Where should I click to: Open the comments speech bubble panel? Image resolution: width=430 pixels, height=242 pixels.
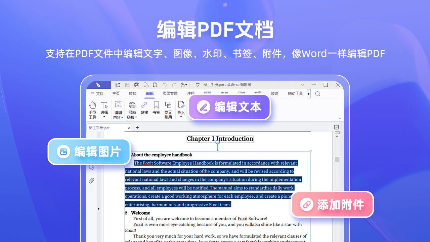[x=91, y=167]
